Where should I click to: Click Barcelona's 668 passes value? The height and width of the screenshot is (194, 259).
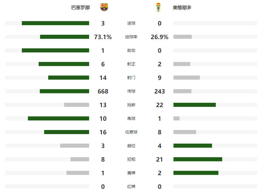103,91
